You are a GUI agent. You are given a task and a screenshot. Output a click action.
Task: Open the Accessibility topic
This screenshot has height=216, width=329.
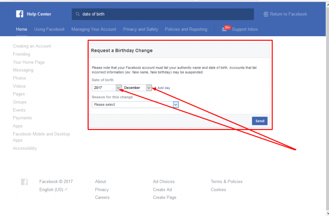(x=25, y=148)
